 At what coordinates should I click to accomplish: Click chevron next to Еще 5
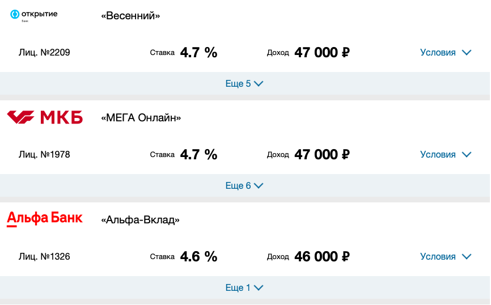click(x=259, y=83)
